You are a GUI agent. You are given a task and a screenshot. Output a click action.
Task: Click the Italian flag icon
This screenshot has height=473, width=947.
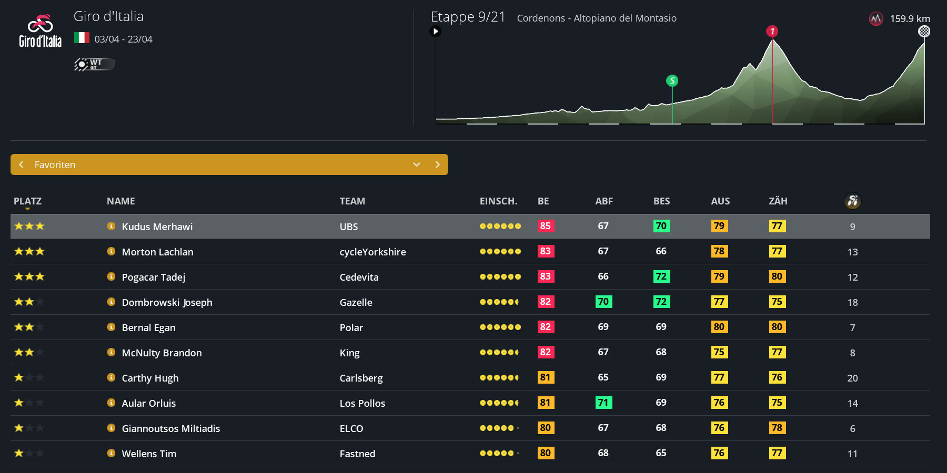[82, 38]
